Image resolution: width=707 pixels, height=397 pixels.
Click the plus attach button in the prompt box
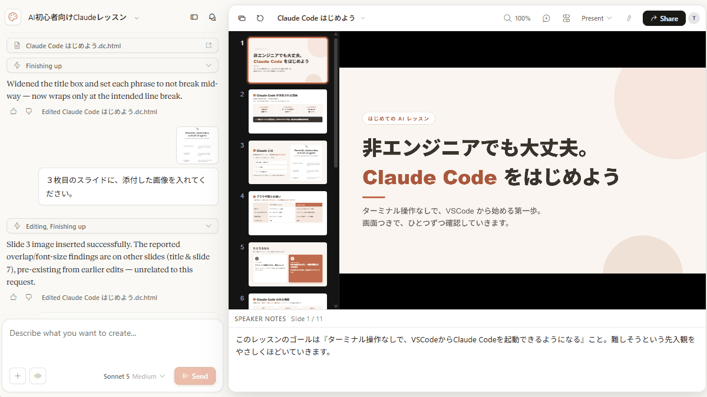[x=18, y=376]
